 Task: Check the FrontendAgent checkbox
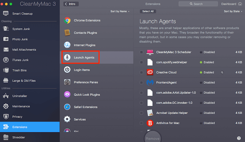pyautogui.click(x=141, y=83)
